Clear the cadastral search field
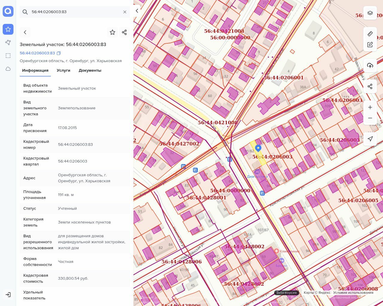Image resolution: width=383 pixels, height=306 pixels. point(125,12)
